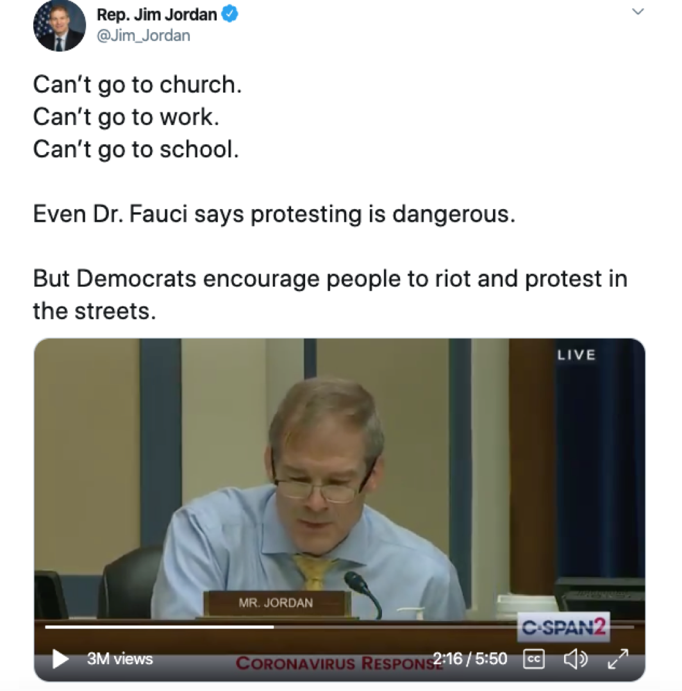Enter fullscreen with the expand arrows icon
The height and width of the screenshot is (691, 682).
[618, 659]
